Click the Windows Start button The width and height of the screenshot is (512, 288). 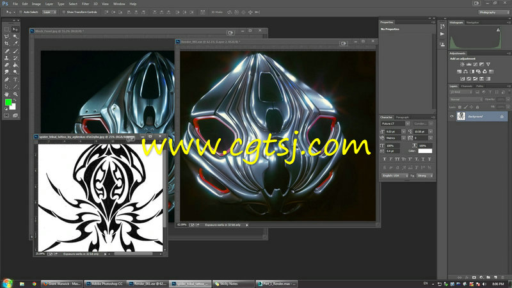click(7, 283)
